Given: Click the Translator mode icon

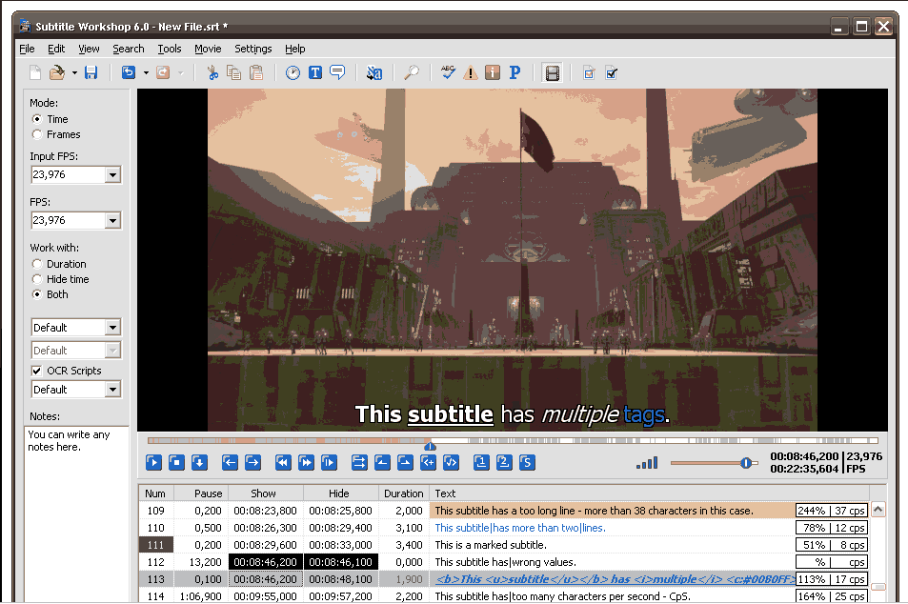Looking at the screenshot, I should [x=373, y=72].
